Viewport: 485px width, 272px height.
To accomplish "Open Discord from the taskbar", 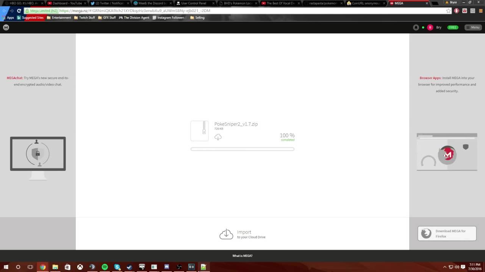I will 166,267.
